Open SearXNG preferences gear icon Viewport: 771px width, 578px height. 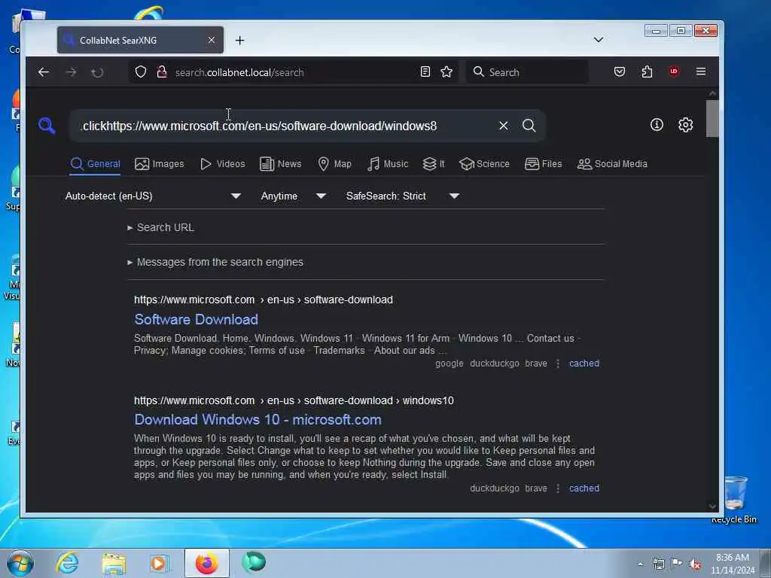tap(685, 125)
